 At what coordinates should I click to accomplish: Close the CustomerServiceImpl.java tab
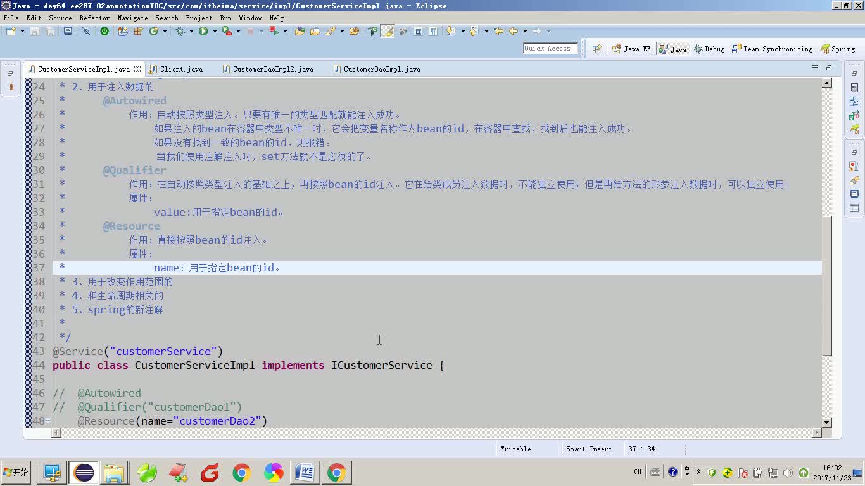[x=137, y=69]
